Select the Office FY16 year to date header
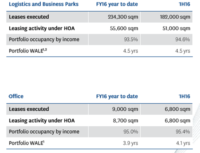 coord(117,96)
